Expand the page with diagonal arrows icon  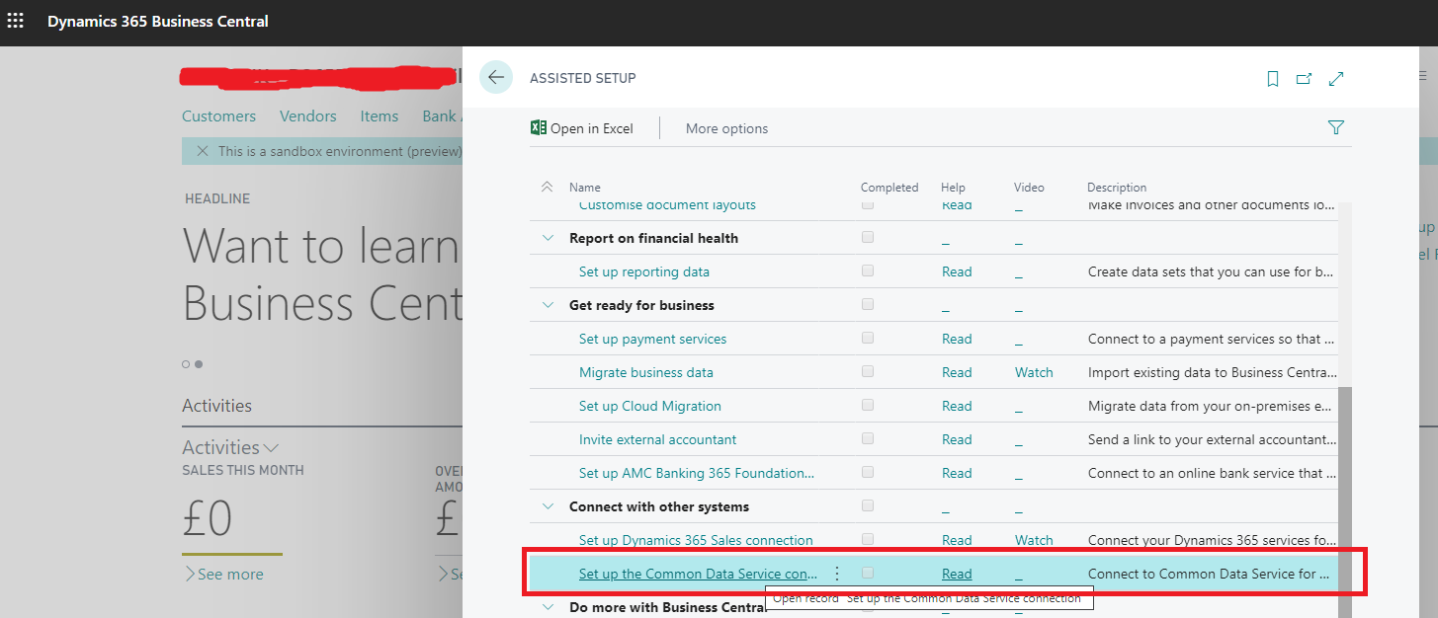[x=1336, y=79]
